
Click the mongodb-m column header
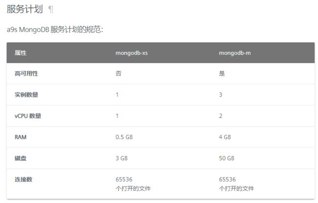(235, 53)
